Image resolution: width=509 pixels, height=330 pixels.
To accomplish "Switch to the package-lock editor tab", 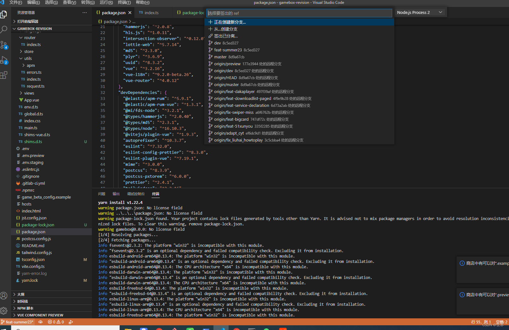I will pyautogui.click(x=190, y=13).
